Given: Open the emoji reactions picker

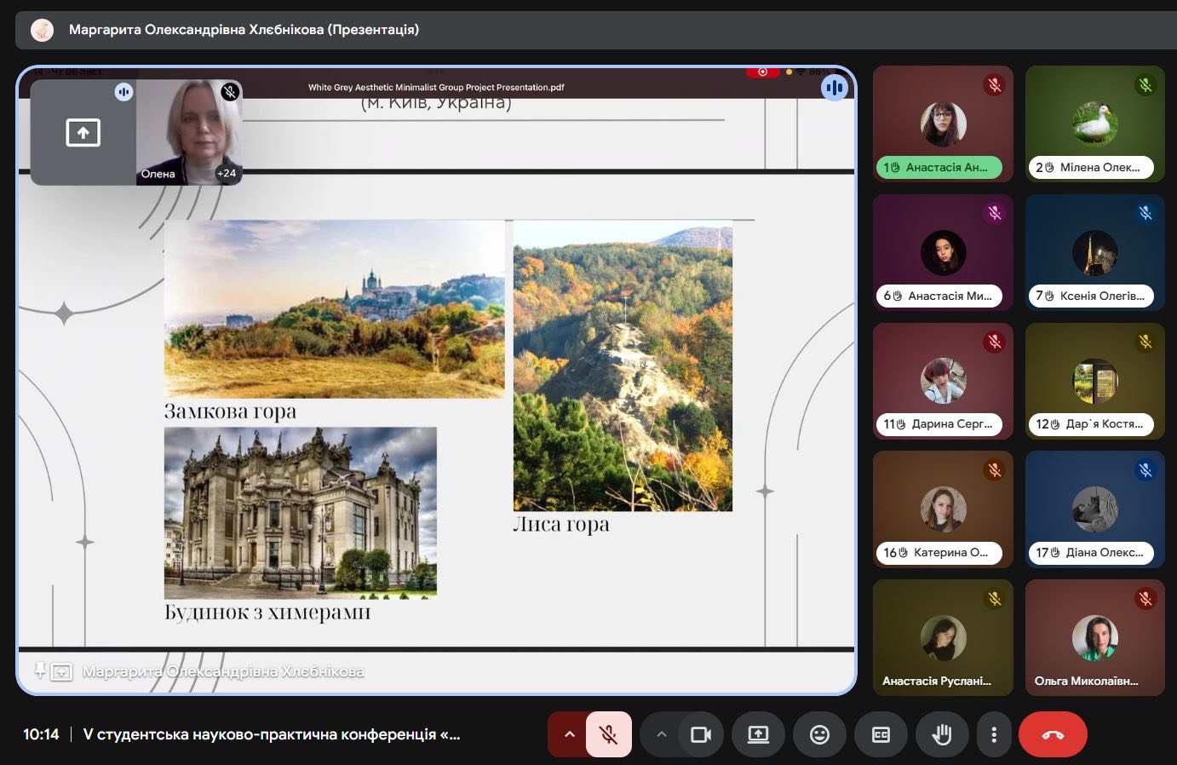Looking at the screenshot, I should (x=819, y=734).
